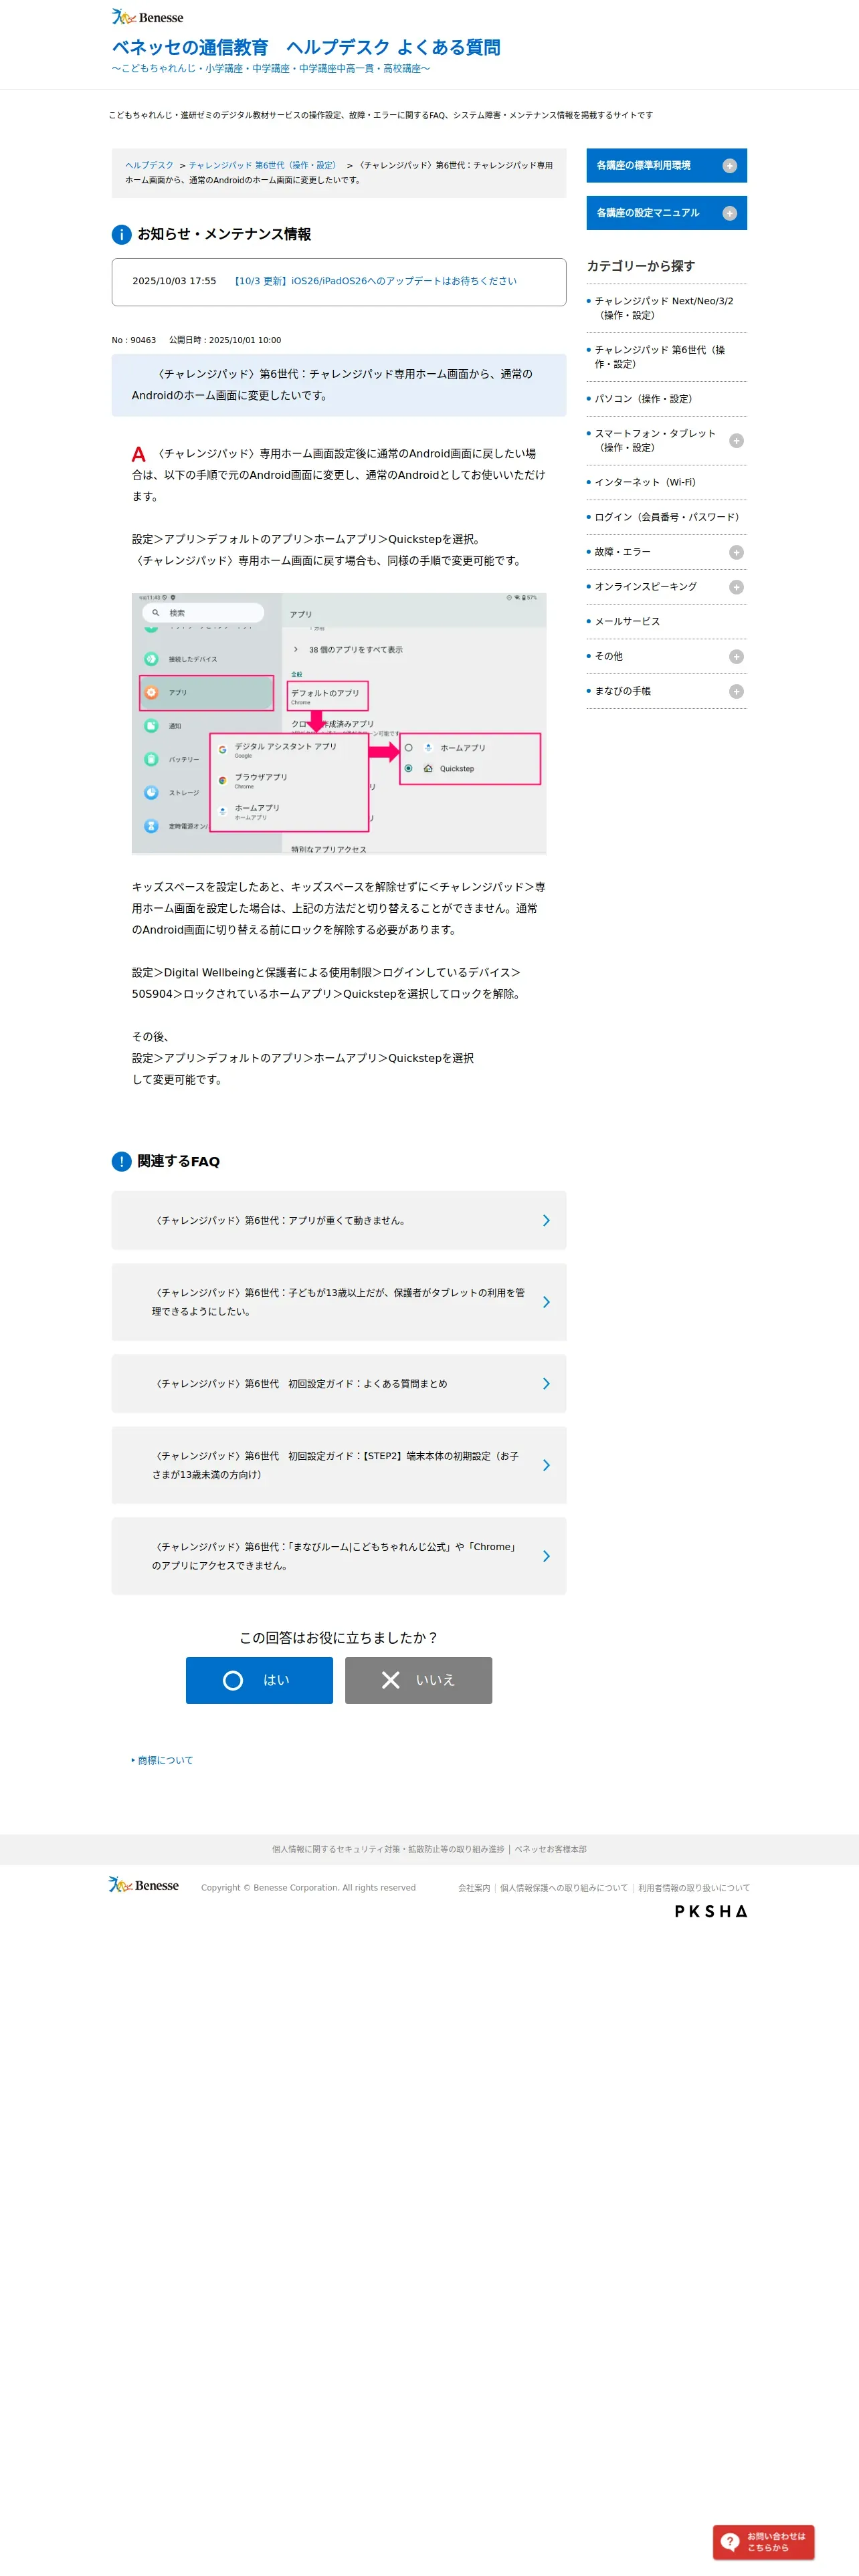Image resolution: width=859 pixels, height=2576 pixels.
Task: Open 個人情報に関するセキュリティ対策 footer link
Action: click(388, 1849)
